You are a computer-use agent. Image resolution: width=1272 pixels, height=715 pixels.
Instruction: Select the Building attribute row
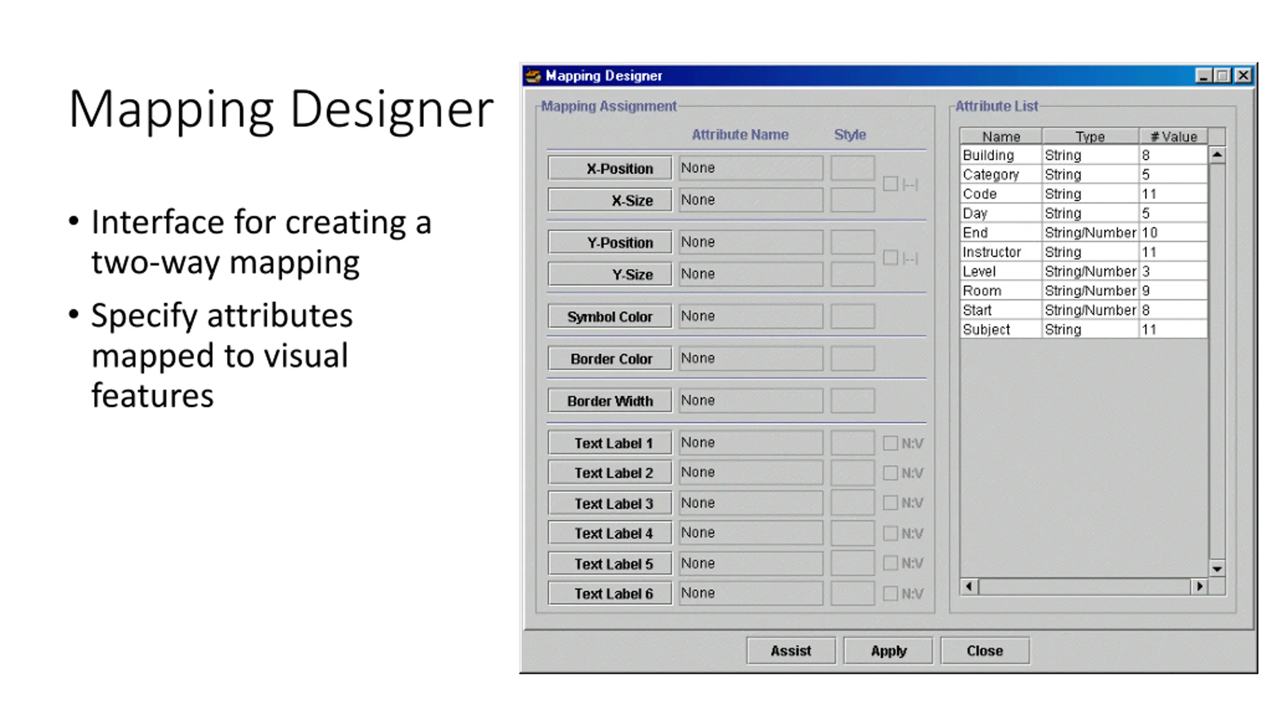tap(1084, 155)
